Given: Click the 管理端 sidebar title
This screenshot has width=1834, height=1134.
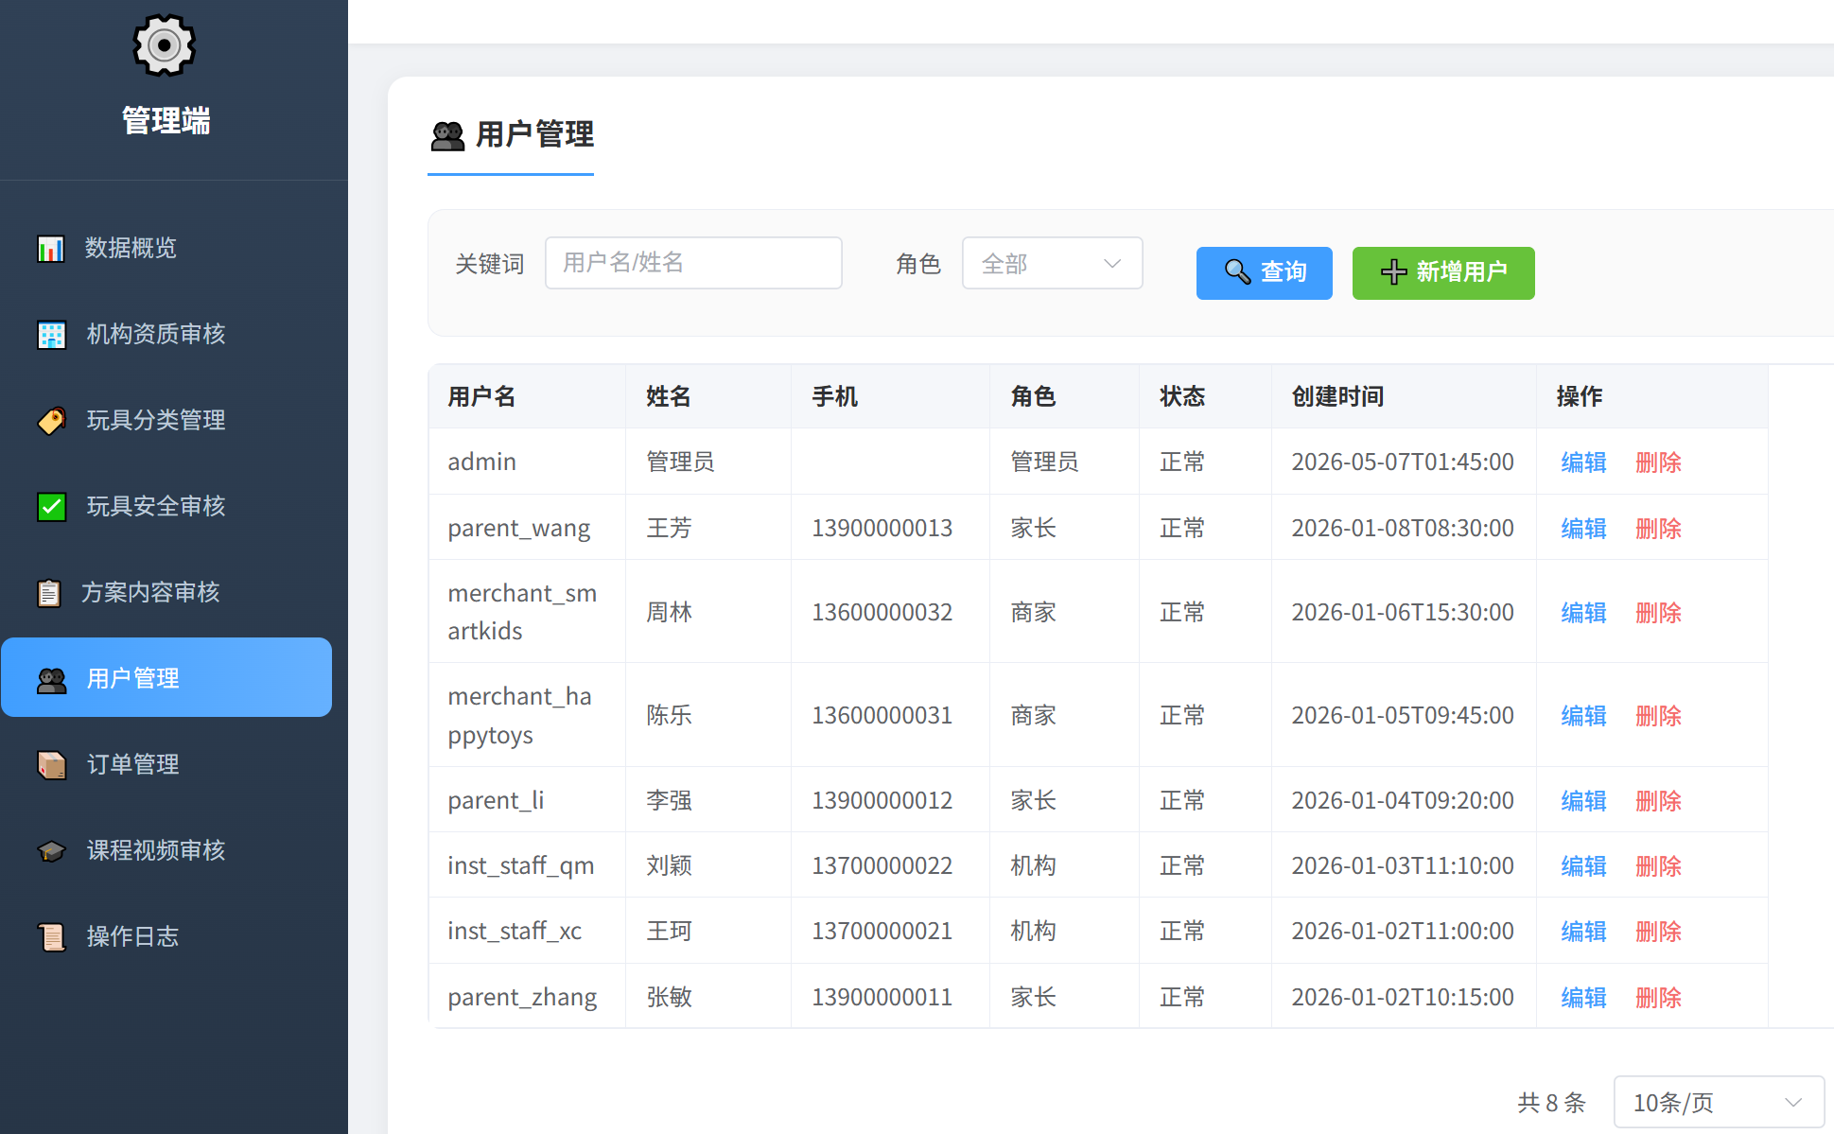Looking at the screenshot, I should 166,121.
